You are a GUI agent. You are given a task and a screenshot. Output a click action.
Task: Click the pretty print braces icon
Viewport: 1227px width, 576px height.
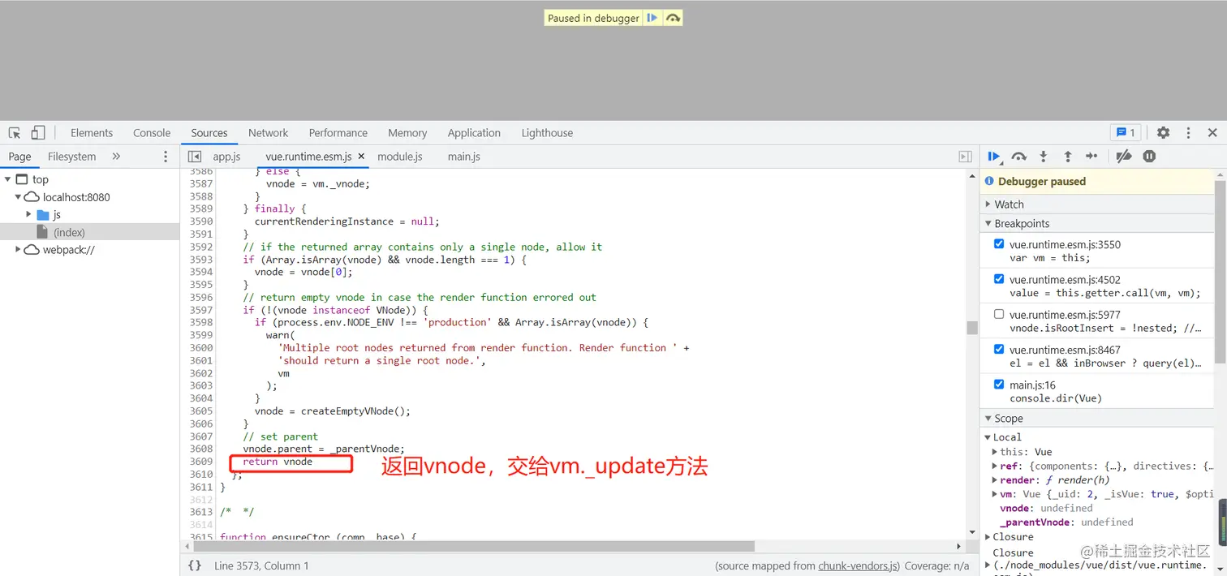coord(195,565)
